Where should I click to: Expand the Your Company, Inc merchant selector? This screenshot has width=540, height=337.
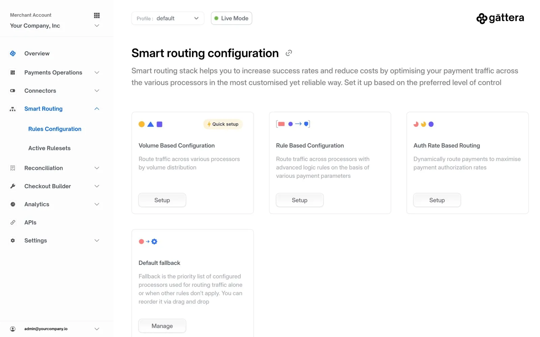click(x=54, y=26)
